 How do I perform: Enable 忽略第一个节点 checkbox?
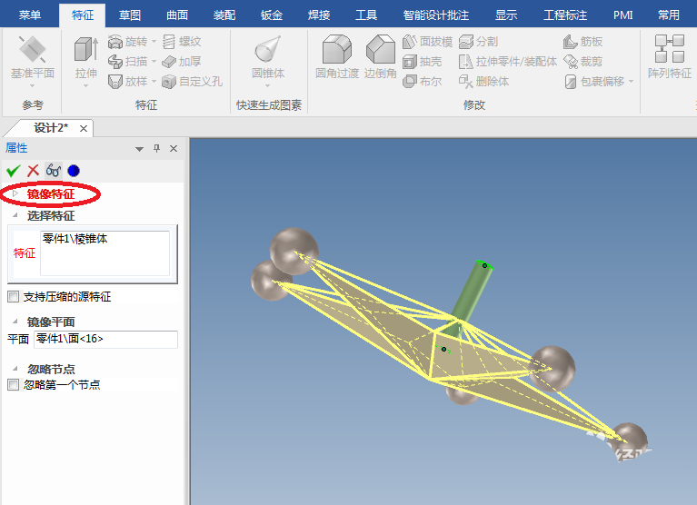pyautogui.click(x=14, y=384)
